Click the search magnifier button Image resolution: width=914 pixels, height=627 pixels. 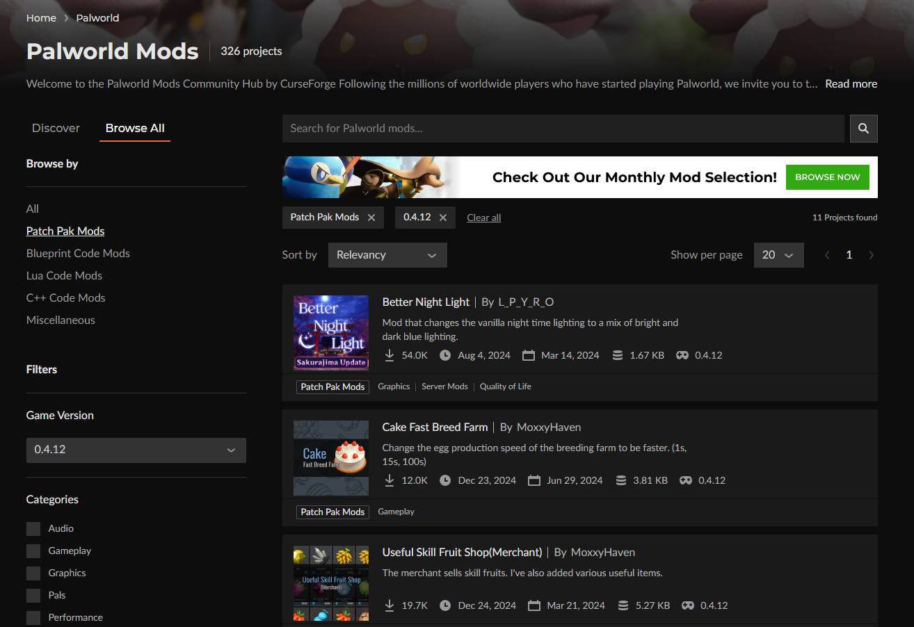pyautogui.click(x=863, y=129)
